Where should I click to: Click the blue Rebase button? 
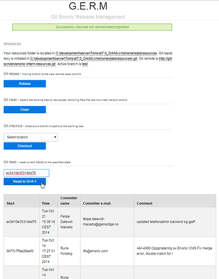pyautogui.click(x=25, y=84)
